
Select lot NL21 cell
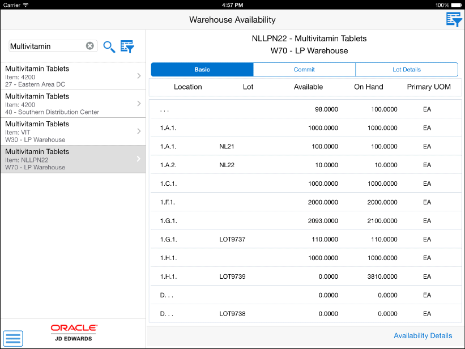pos(227,146)
